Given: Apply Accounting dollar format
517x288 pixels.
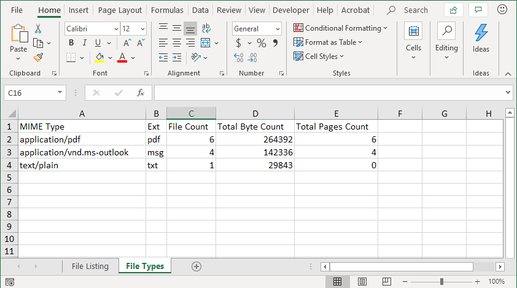Looking at the screenshot, I should click(x=238, y=43).
